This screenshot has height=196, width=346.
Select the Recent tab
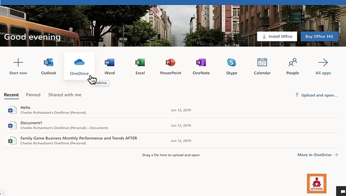11,95
